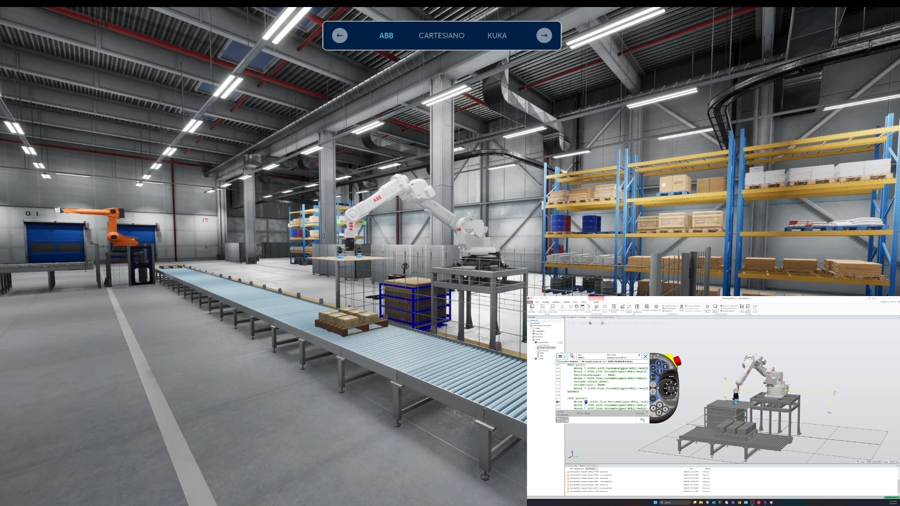
Task: Open the Debug menu in the FlexPendant
Action: click(x=639, y=413)
